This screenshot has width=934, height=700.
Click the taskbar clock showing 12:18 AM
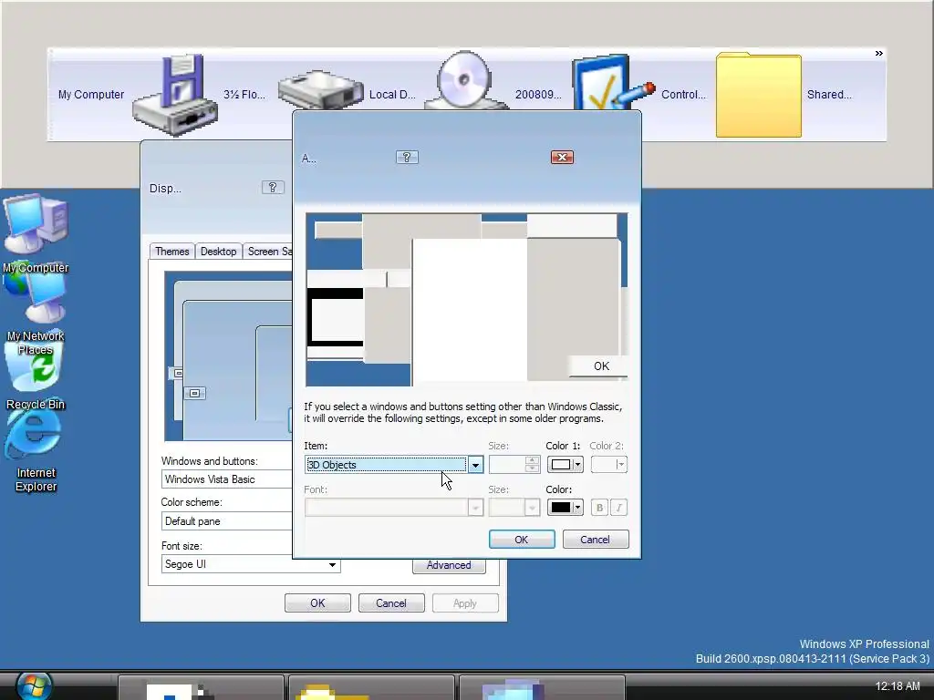tap(898, 686)
